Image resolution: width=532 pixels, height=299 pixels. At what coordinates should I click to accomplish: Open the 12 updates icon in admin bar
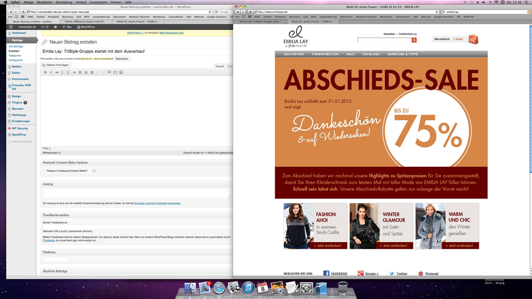[45, 27]
